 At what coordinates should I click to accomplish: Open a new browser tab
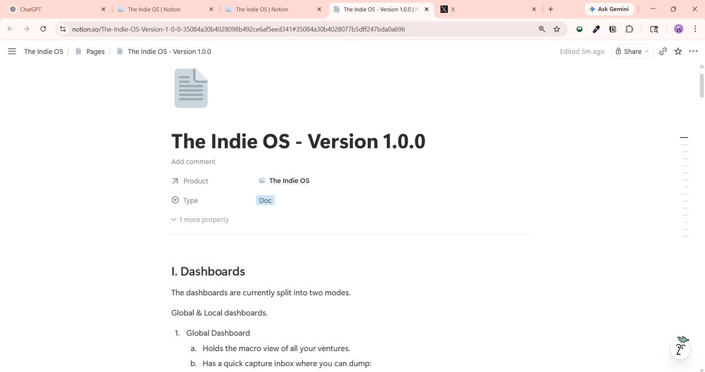coord(550,9)
